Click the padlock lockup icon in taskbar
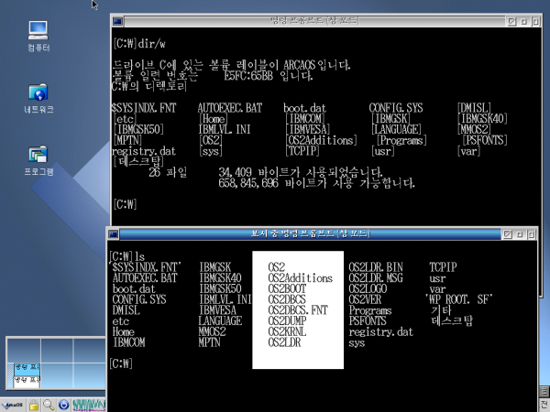550x412 pixels. click(x=33, y=405)
